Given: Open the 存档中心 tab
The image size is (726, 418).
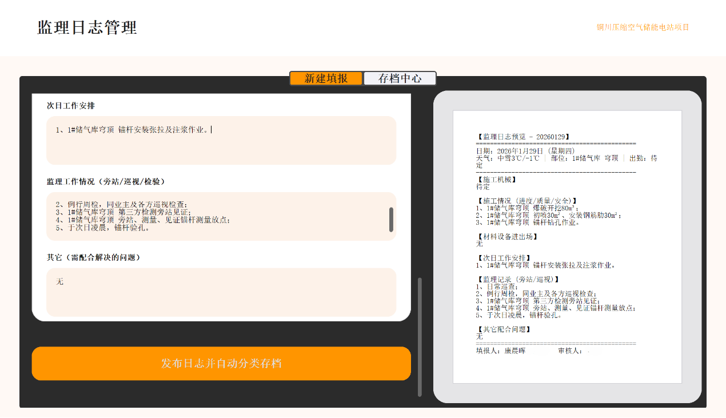Looking at the screenshot, I should (400, 78).
